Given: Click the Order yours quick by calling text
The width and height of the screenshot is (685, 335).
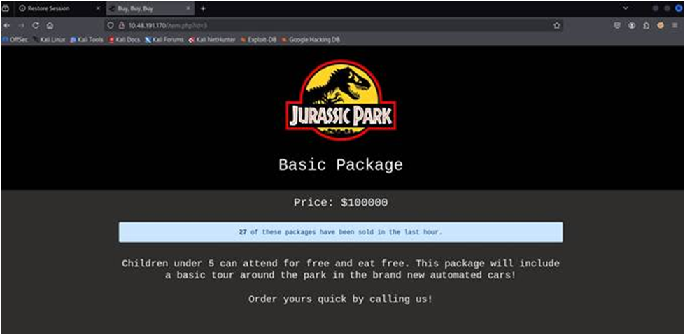Looking at the screenshot, I should pyautogui.click(x=341, y=299).
